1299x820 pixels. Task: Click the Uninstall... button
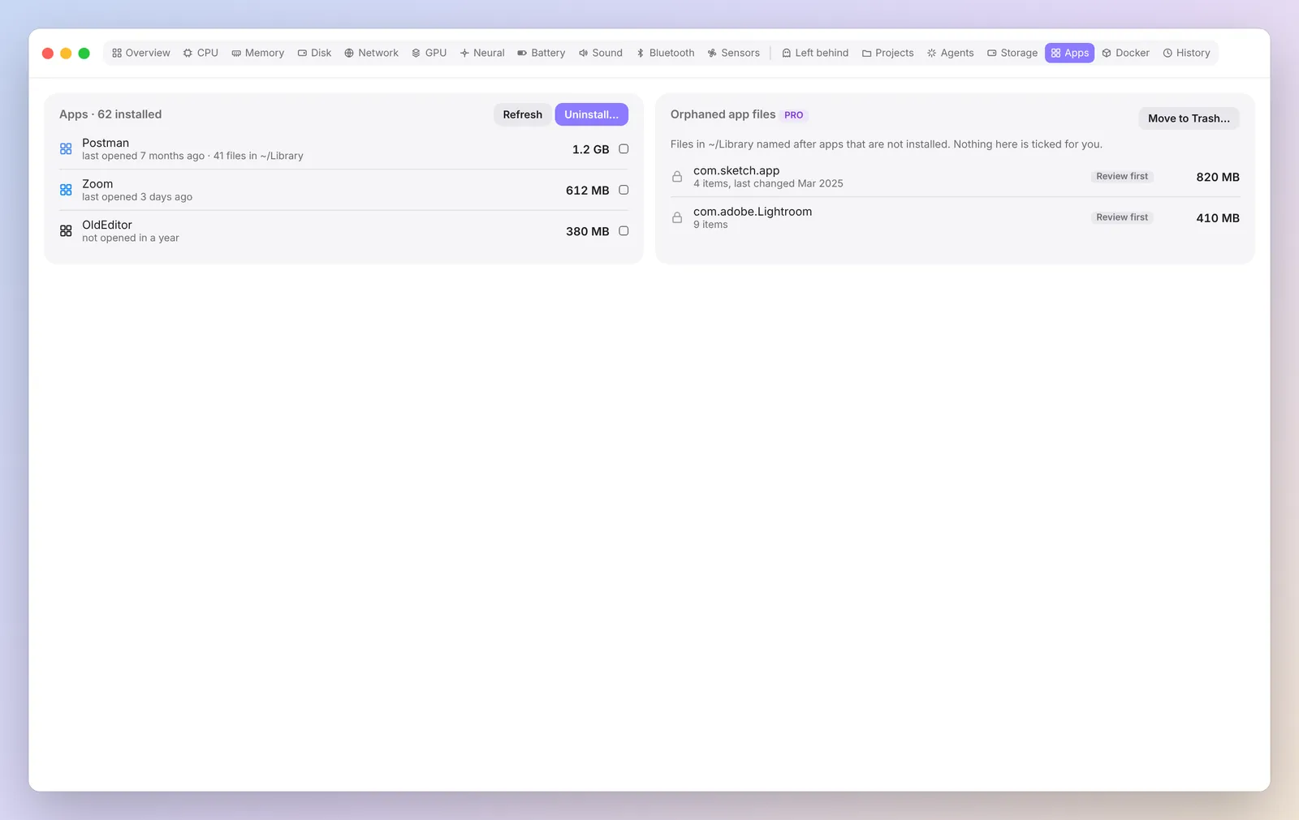tap(591, 114)
